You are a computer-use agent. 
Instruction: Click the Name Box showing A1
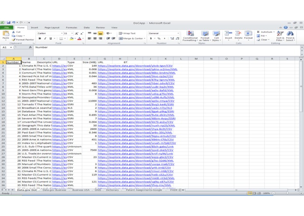[5, 47]
